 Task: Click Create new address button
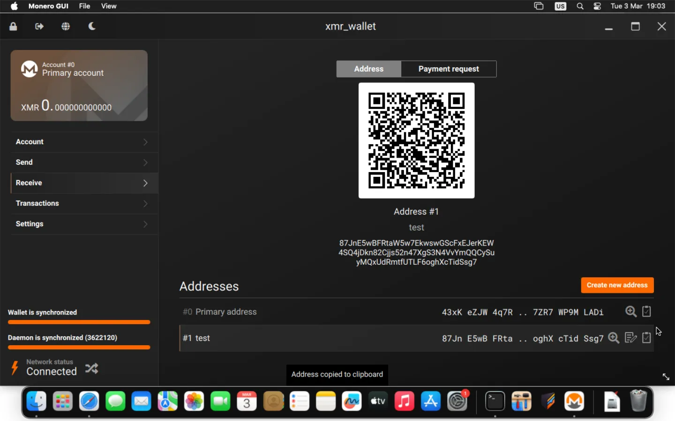tap(617, 285)
